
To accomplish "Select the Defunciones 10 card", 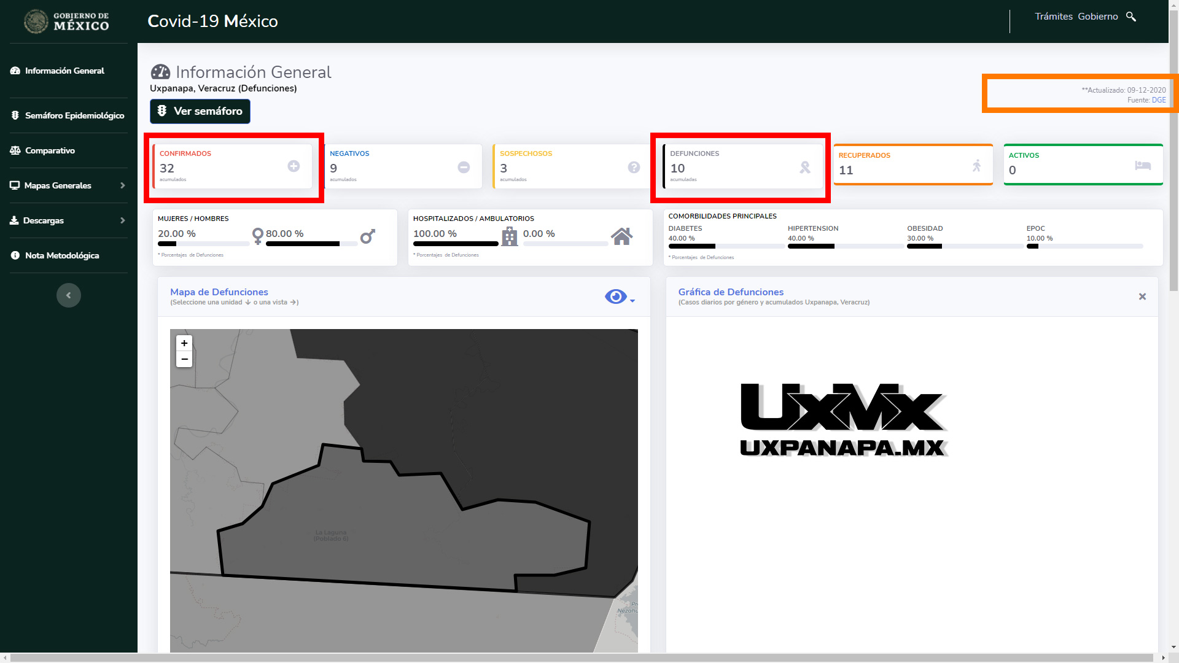I will pos(742,166).
